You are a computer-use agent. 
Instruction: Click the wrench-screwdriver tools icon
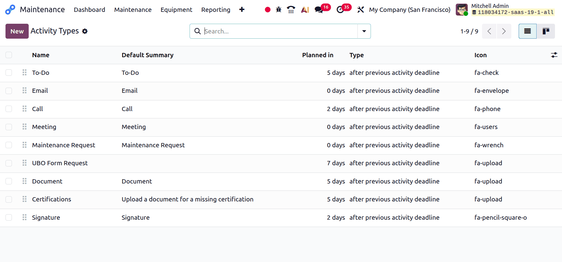tap(361, 10)
